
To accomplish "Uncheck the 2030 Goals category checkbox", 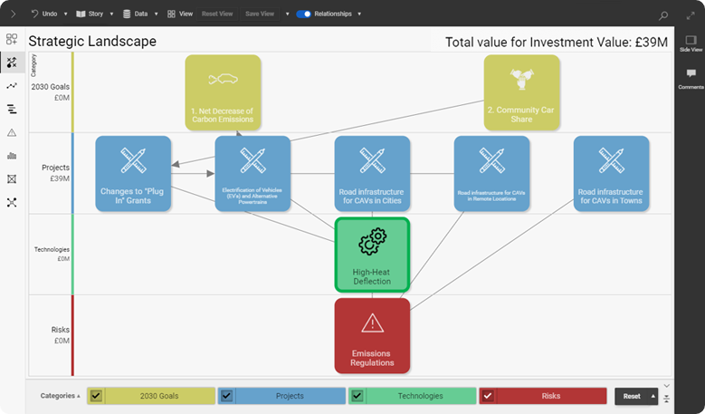I will click(96, 396).
